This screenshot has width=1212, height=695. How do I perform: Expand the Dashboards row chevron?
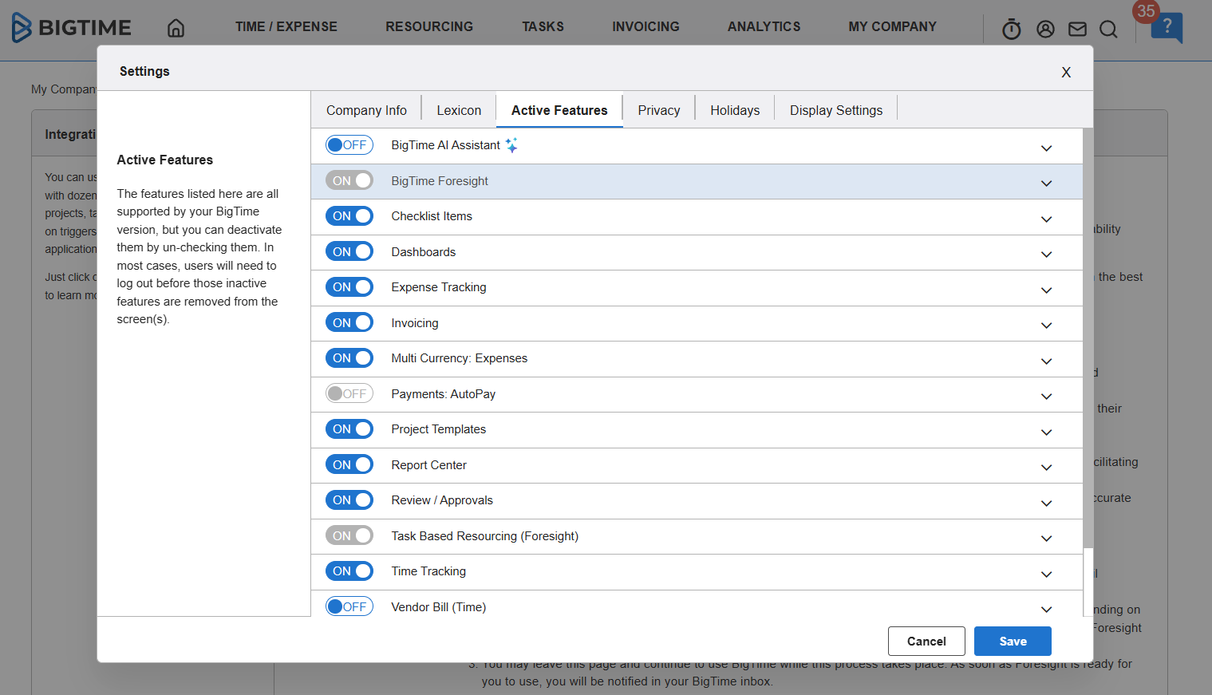coord(1046,255)
